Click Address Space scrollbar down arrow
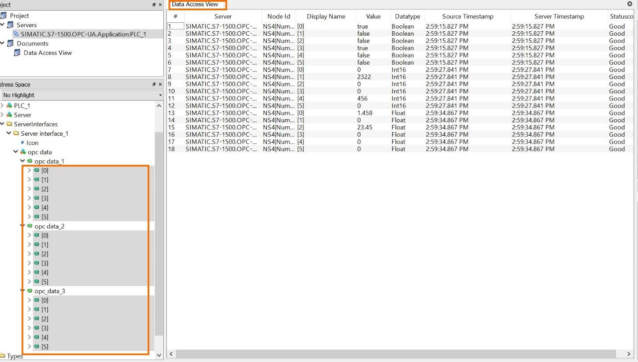The image size is (638, 362). coord(159,355)
